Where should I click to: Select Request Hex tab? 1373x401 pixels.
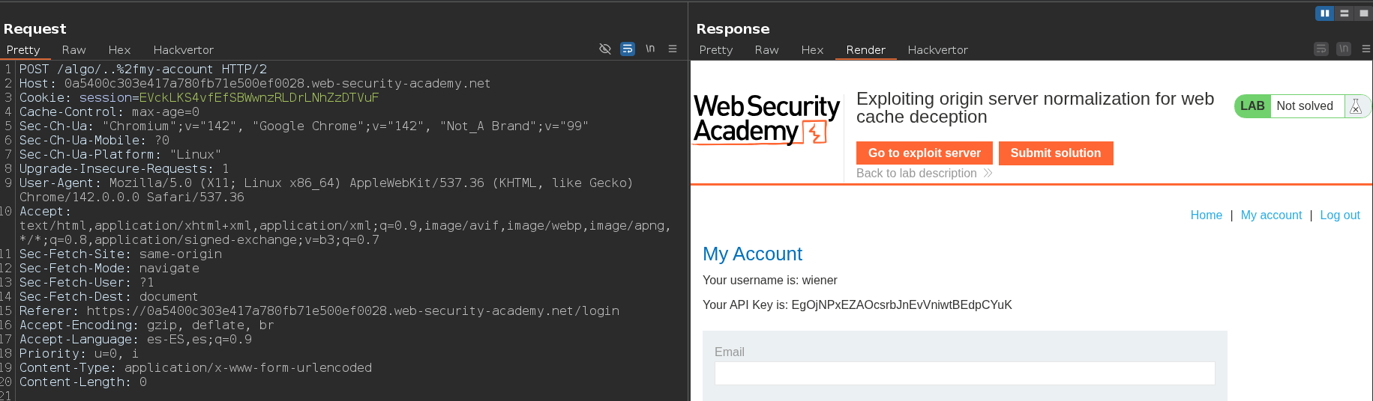click(119, 50)
